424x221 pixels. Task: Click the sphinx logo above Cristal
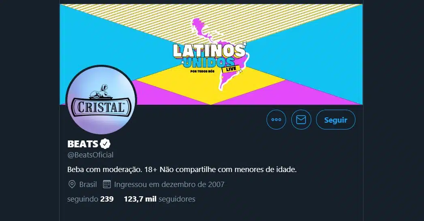pos(100,91)
